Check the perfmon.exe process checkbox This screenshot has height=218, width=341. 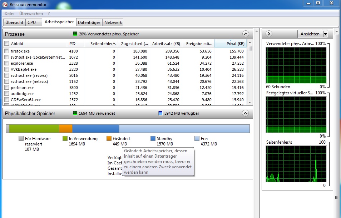point(7,87)
